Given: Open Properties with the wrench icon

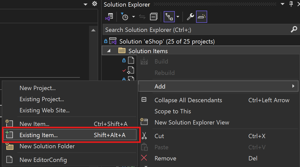Looking at the screenshot, I should [x=190, y=17].
